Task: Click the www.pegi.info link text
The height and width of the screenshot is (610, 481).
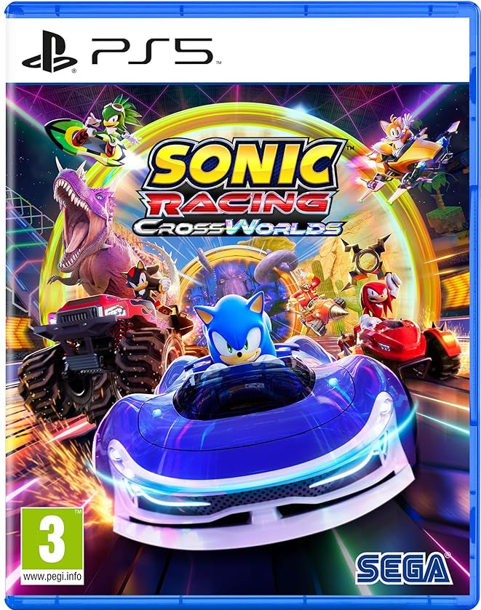Action: coord(52,577)
